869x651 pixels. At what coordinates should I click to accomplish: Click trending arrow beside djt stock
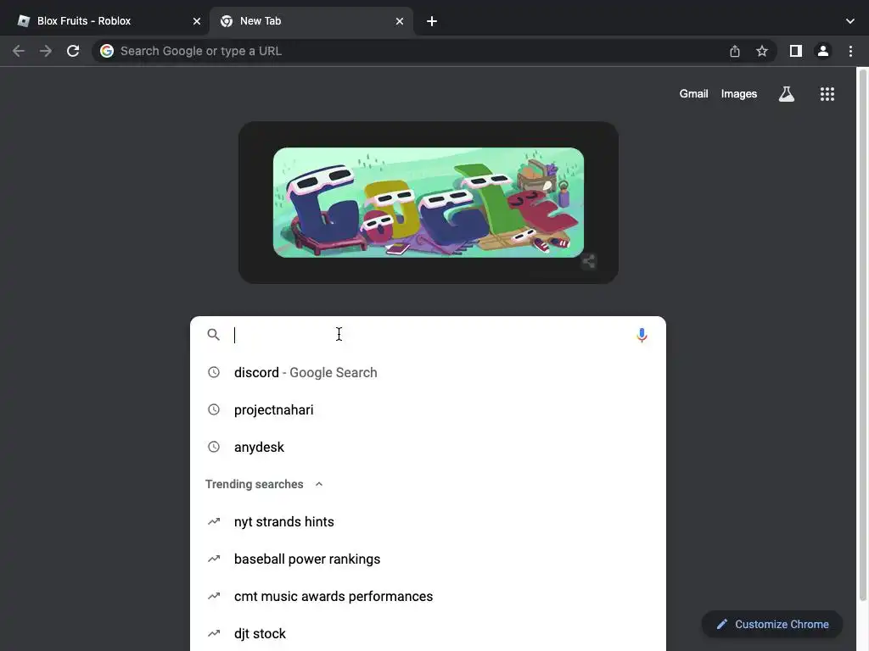coord(214,633)
